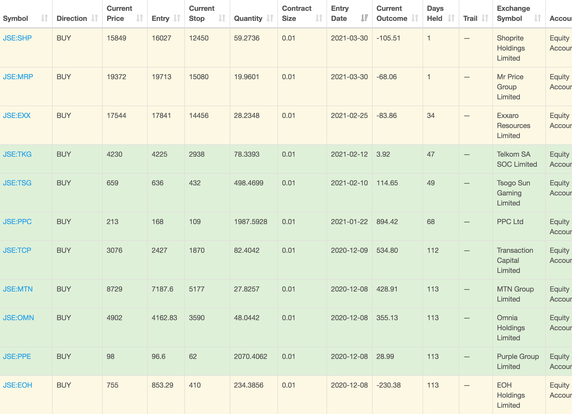The image size is (572, 414).
Task: Click the Transaction Capital Limited cell
Action: (x=519, y=260)
